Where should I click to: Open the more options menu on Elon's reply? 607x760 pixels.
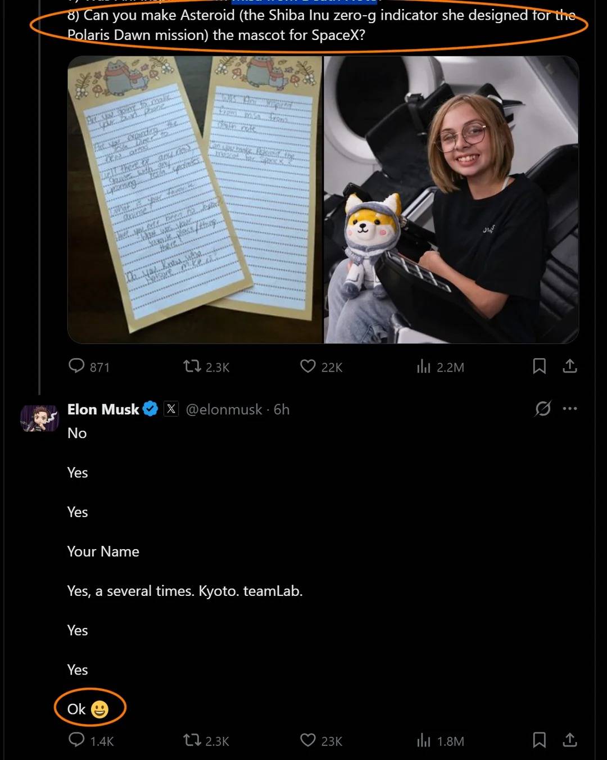570,409
